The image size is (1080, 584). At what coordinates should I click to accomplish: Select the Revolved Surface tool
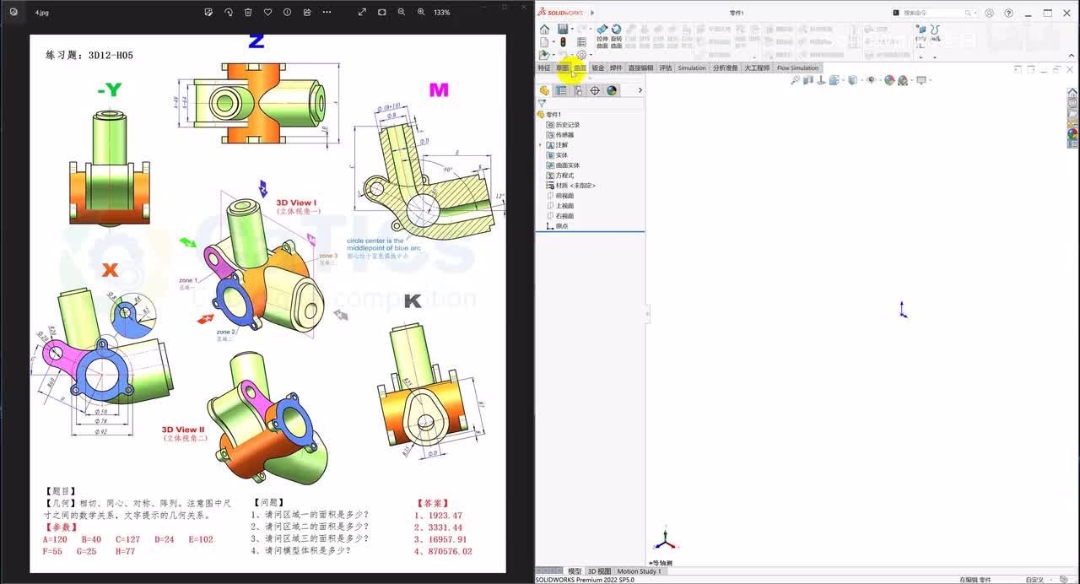(616, 36)
